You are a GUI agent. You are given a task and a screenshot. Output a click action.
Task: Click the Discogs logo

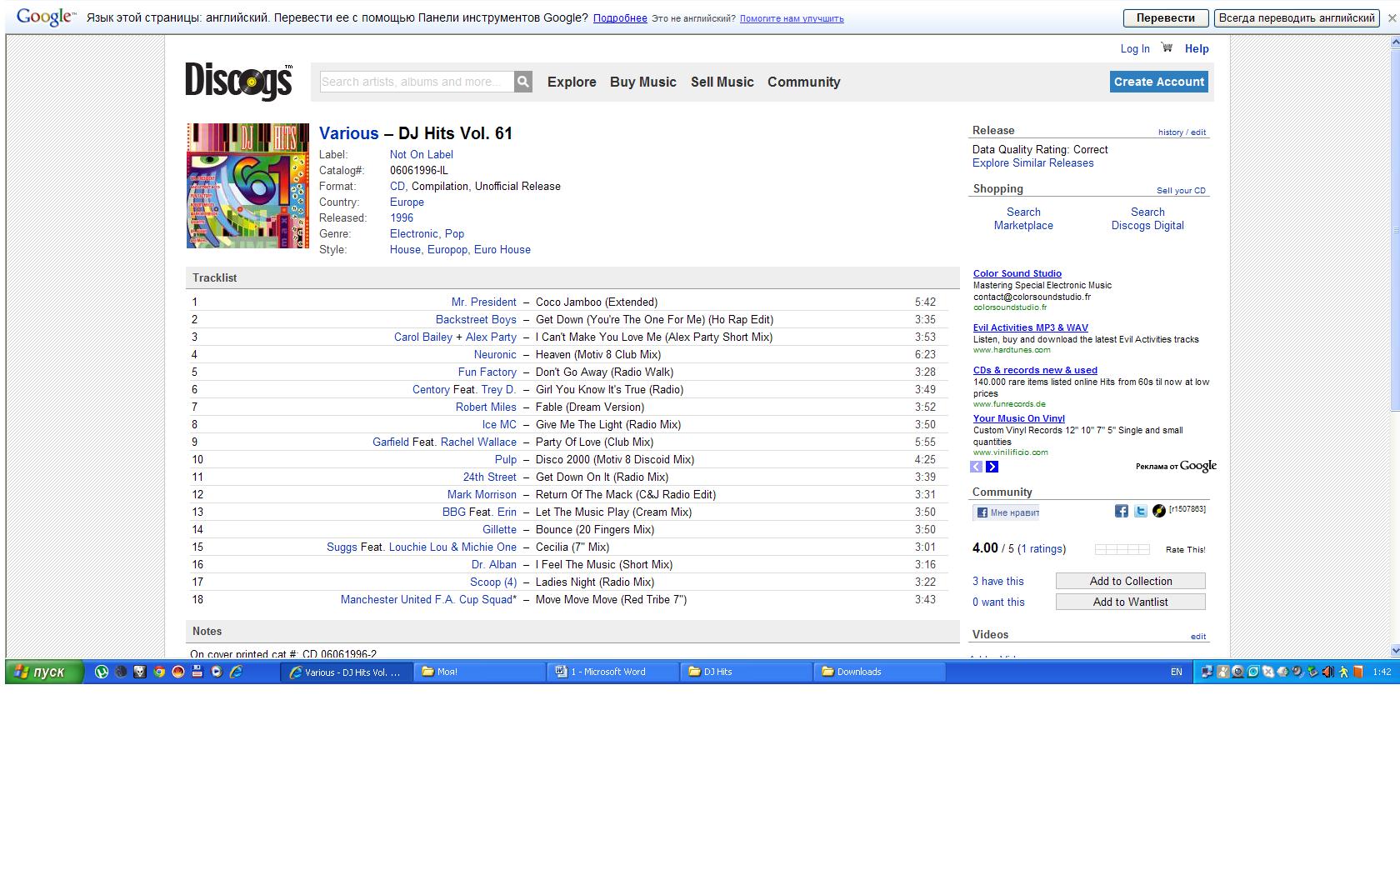coord(238,82)
